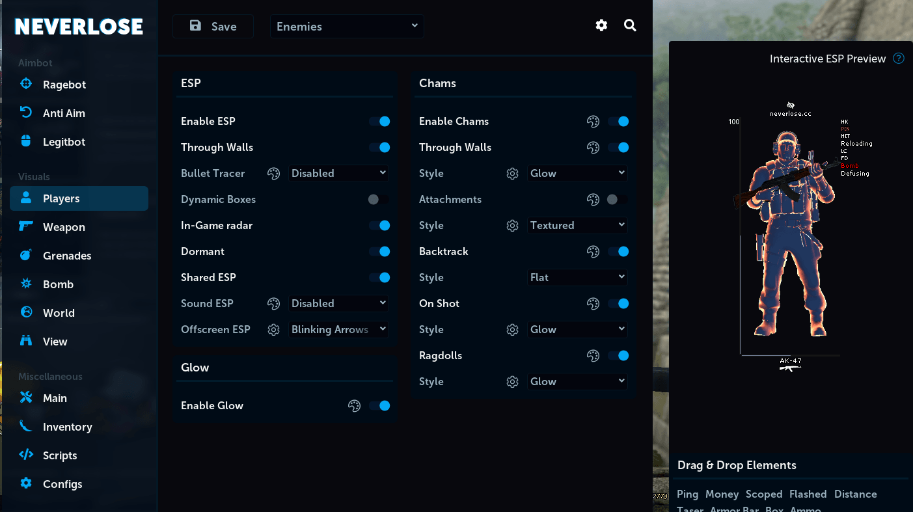Toggle Ragdolls chams switch
The image size is (913, 512).
click(x=618, y=356)
